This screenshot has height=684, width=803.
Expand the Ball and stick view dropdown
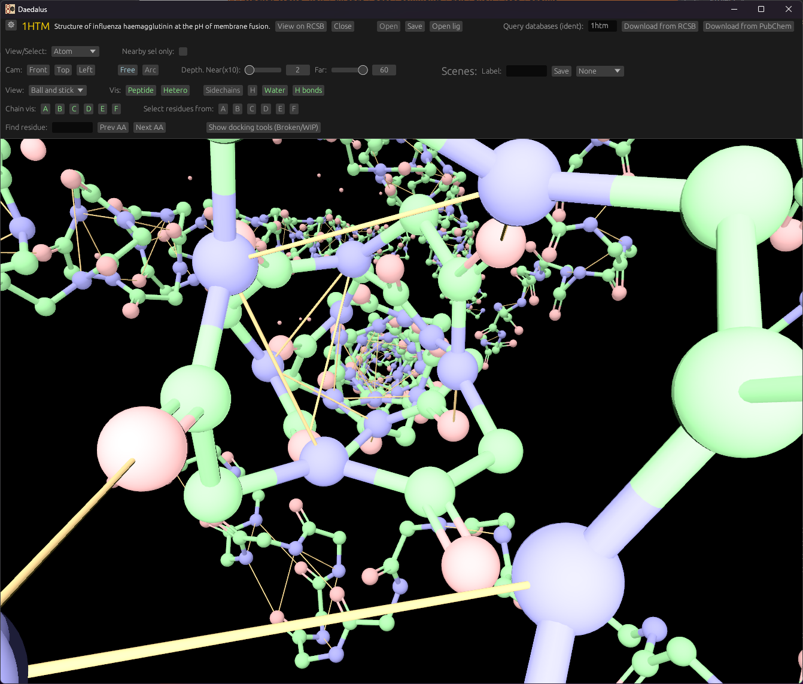(58, 90)
